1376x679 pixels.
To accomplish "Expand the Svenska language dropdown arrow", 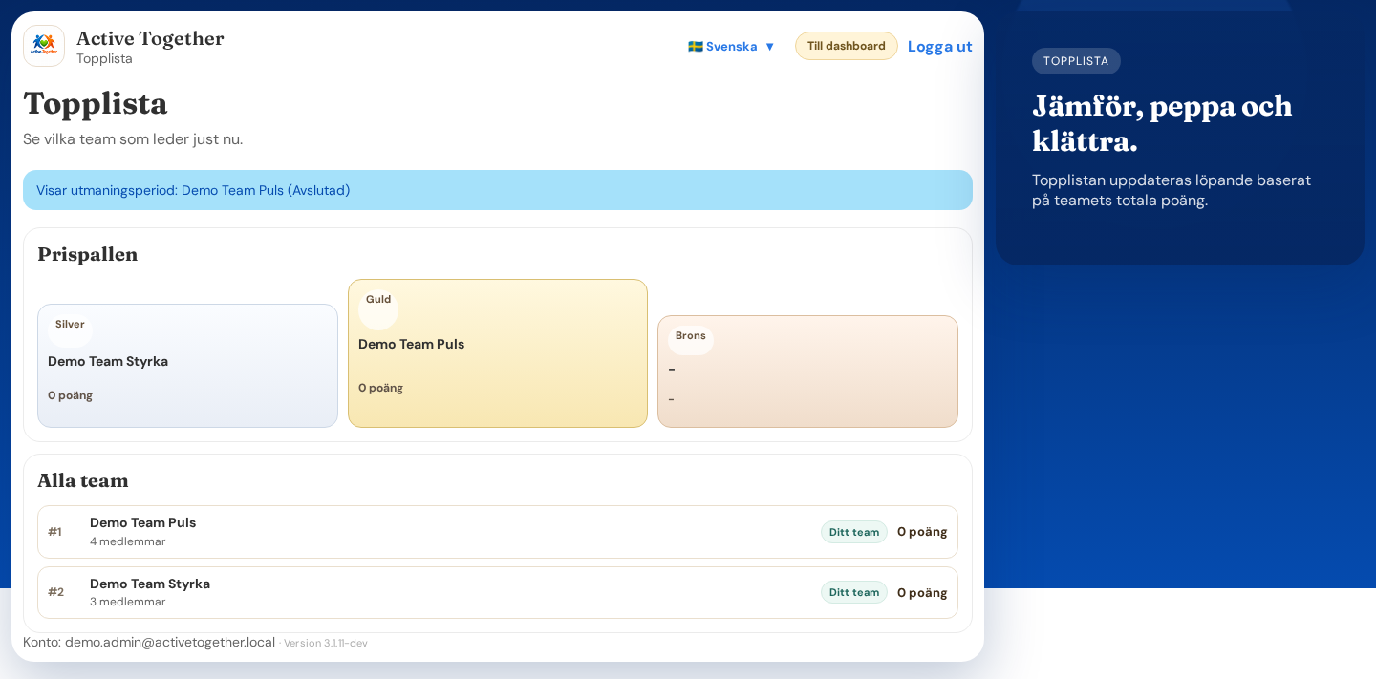I will 769,46.
